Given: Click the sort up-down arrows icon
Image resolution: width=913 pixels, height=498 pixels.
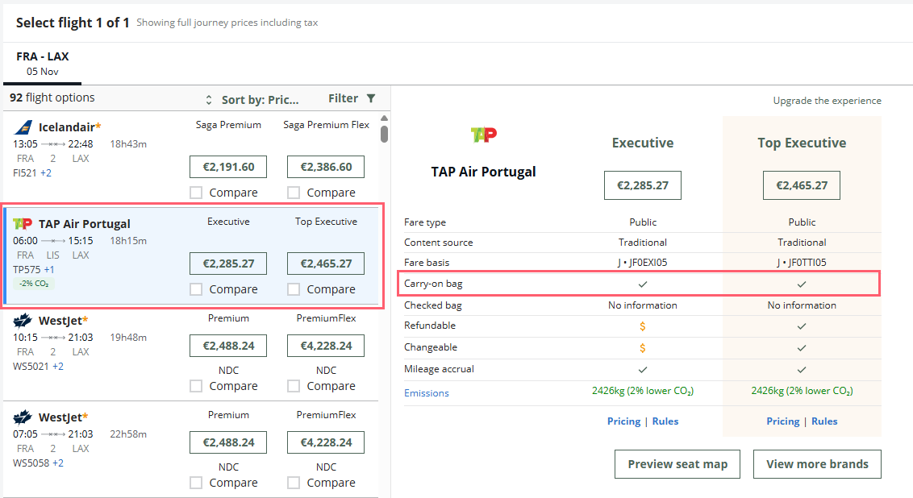Looking at the screenshot, I should coord(208,99).
